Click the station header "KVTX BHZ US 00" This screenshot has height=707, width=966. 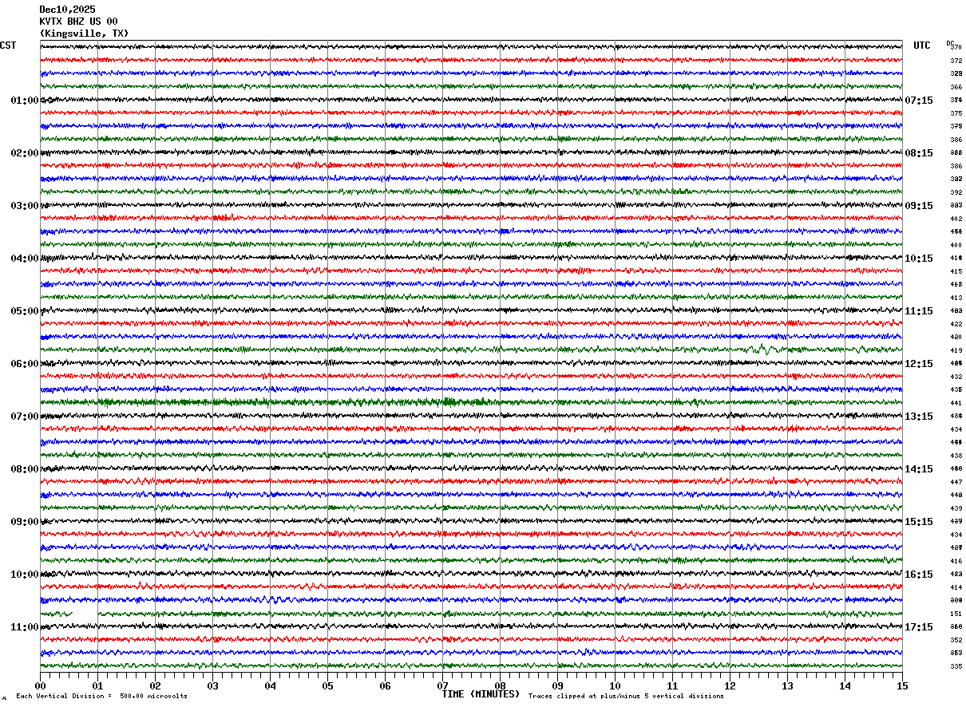78,22
